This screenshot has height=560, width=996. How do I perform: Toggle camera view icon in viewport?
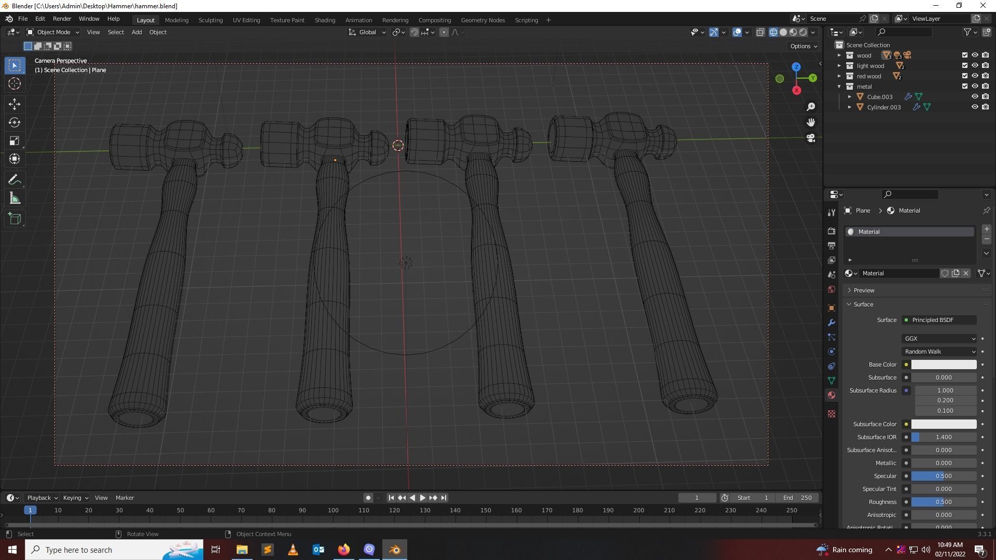811,138
